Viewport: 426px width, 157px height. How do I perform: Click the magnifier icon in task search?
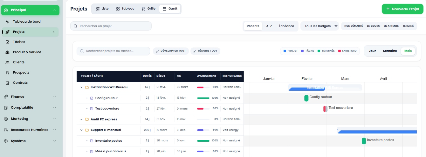pyautogui.click(x=82, y=51)
